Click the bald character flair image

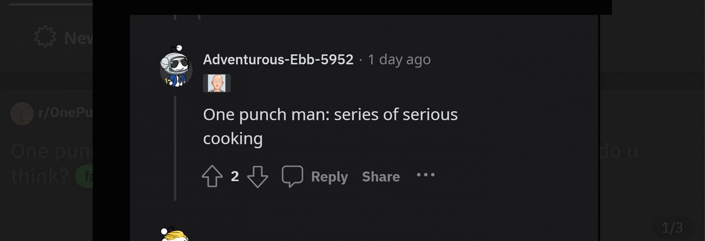(217, 83)
